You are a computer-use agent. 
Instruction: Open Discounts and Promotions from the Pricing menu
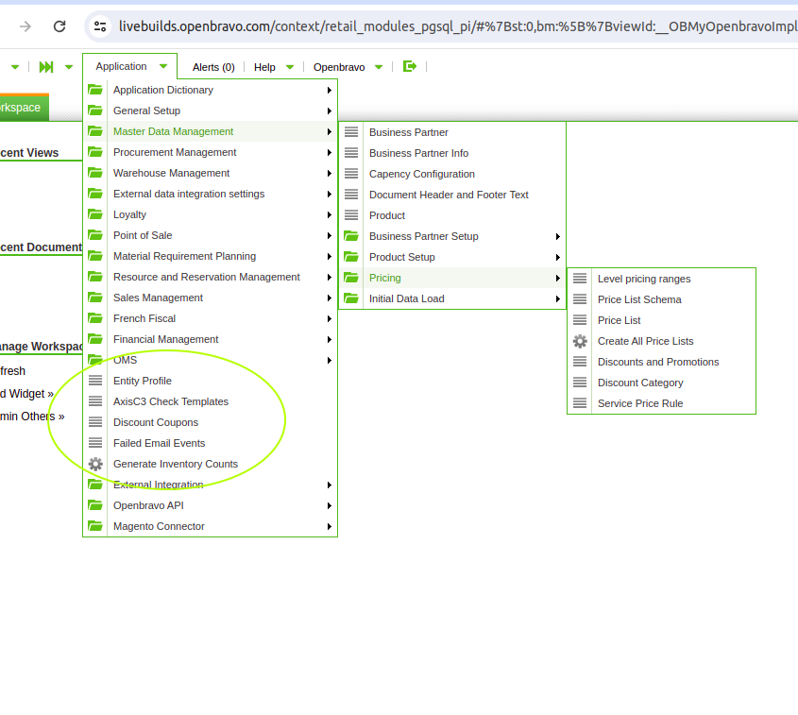pos(658,362)
